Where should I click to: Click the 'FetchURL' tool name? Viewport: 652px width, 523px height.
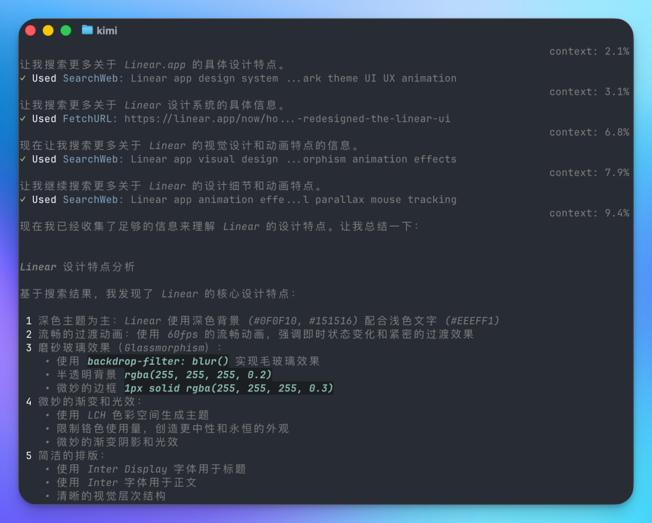click(x=87, y=119)
